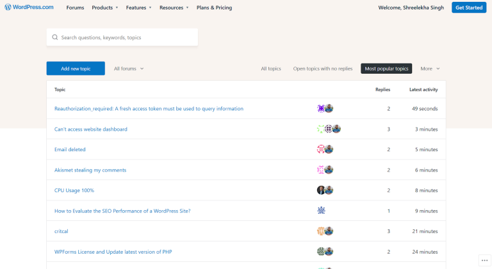Click the 49 seconds activity value

[x=425, y=109]
